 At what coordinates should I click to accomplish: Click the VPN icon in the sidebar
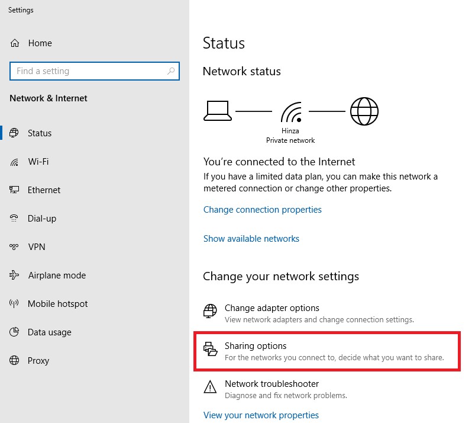point(14,246)
